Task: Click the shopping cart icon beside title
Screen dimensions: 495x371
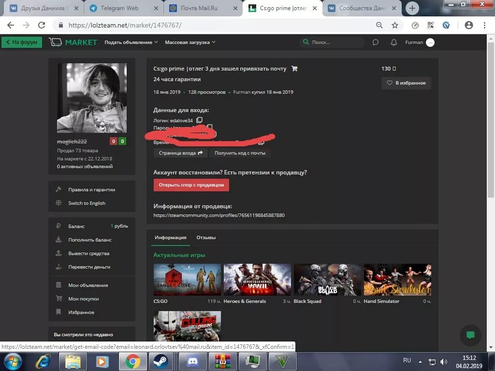Action: tap(294, 69)
